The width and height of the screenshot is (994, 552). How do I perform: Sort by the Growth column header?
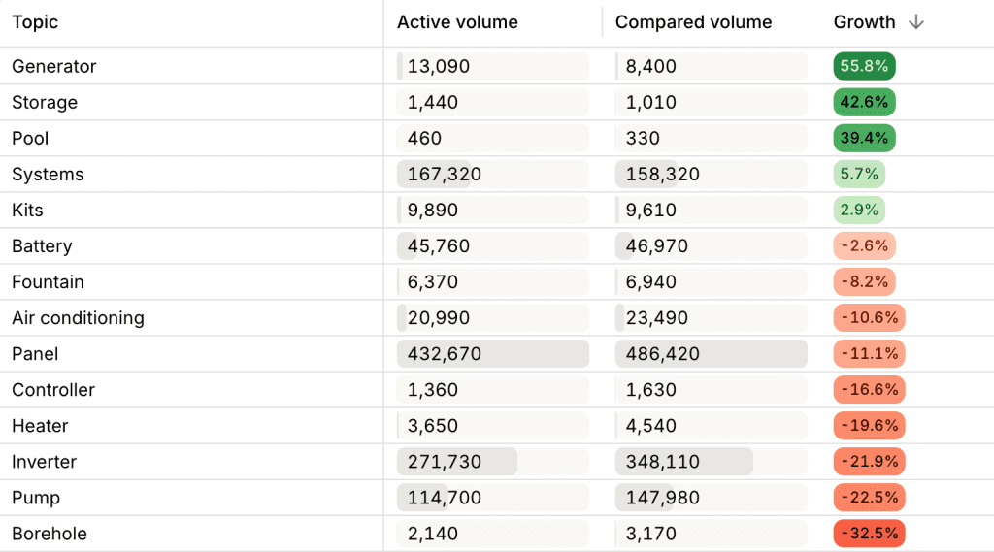click(864, 22)
